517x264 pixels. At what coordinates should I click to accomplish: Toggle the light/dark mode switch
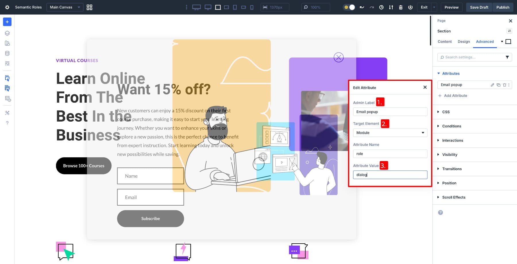[349, 7]
